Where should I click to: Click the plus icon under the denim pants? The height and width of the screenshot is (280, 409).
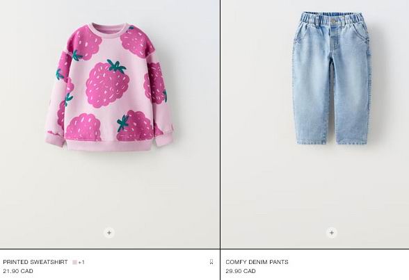tap(332, 233)
